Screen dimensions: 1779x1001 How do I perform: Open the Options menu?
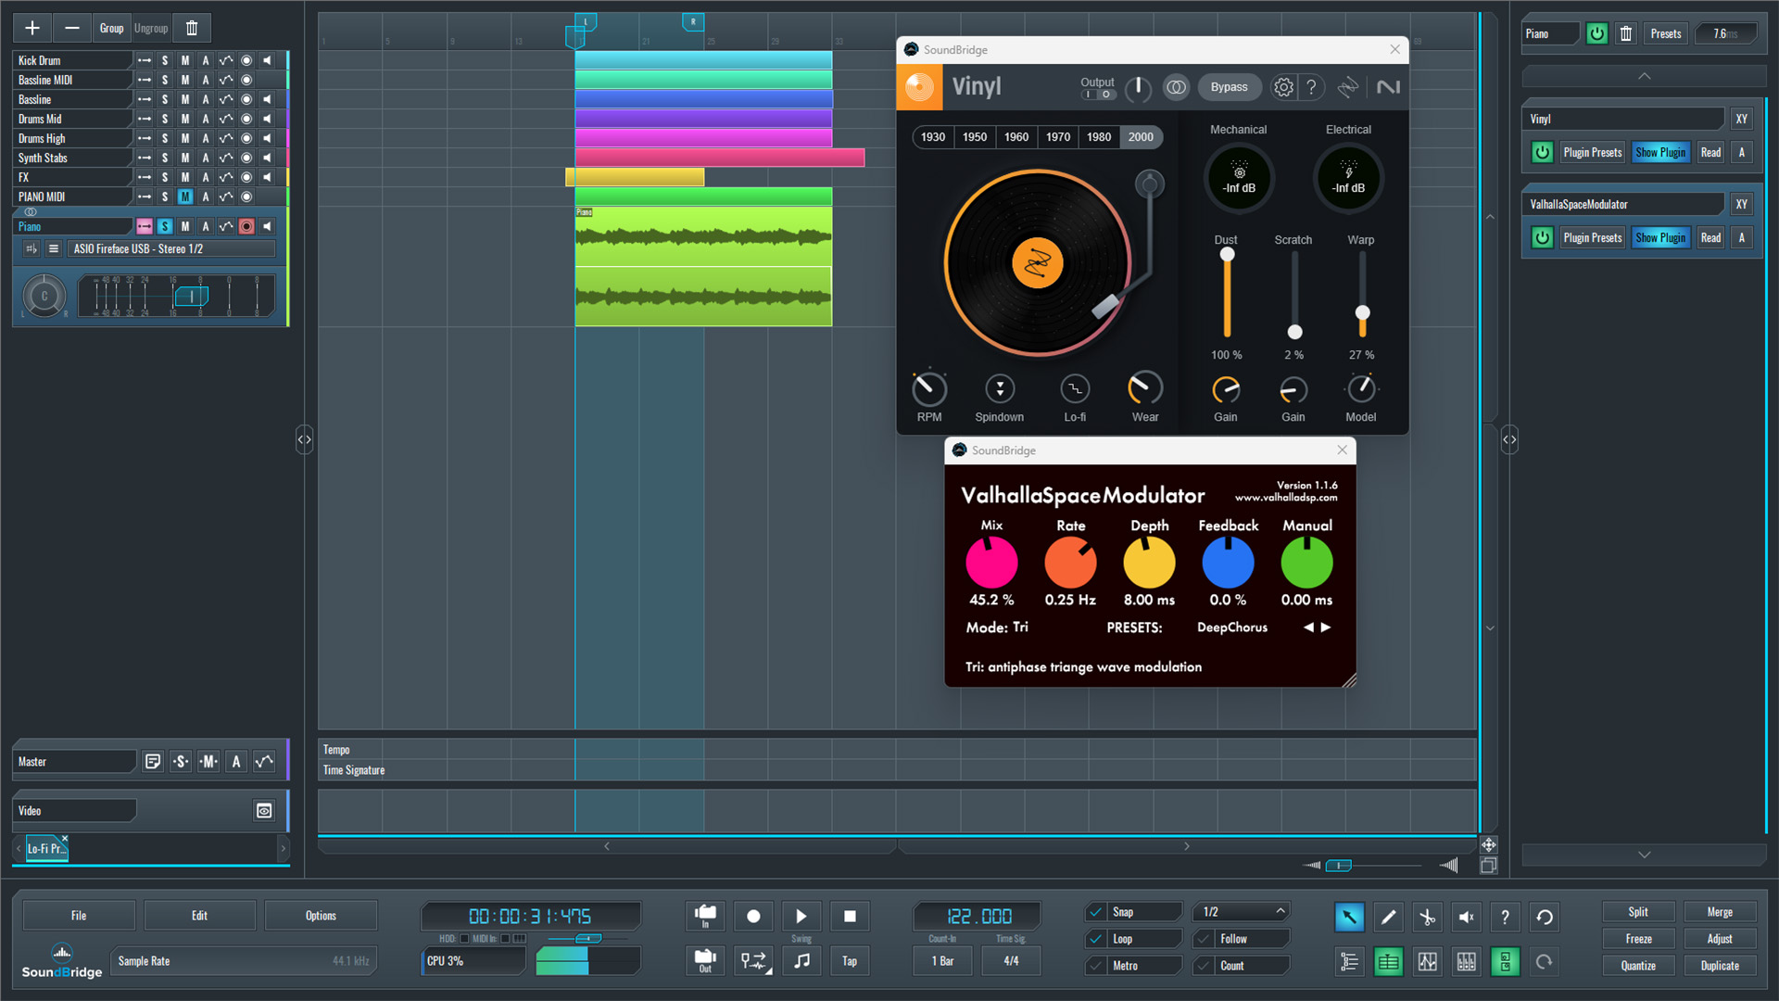click(321, 916)
